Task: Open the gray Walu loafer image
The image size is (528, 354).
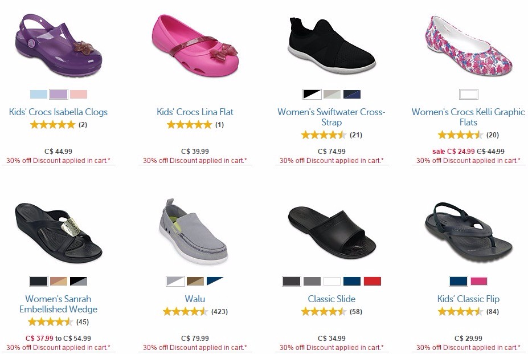Action: pyautogui.click(x=195, y=231)
